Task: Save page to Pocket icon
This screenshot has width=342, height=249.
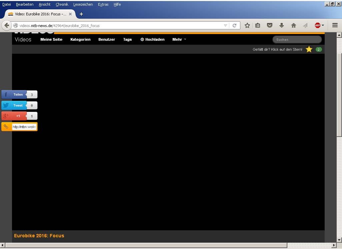Action: [x=270, y=26]
